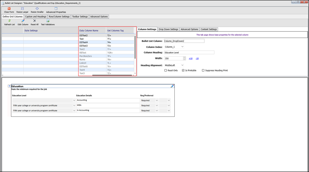Click the Bullet List Designer window icon

[x=3, y=3]
